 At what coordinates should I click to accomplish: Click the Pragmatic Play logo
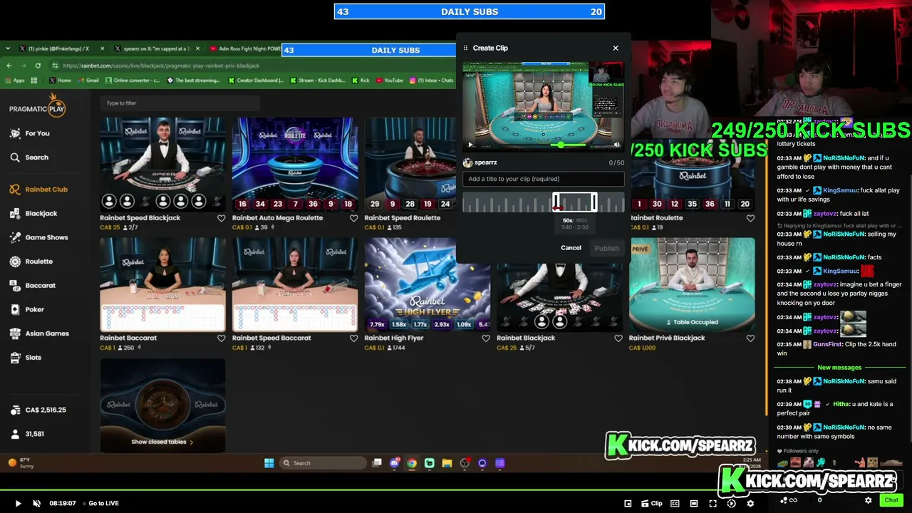click(x=37, y=106)
